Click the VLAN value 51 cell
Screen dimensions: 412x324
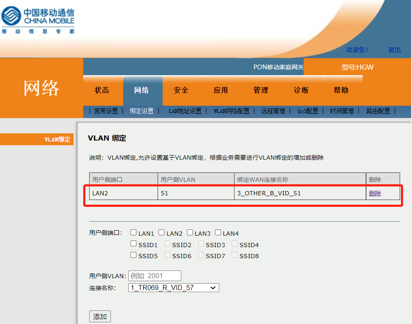196,193
